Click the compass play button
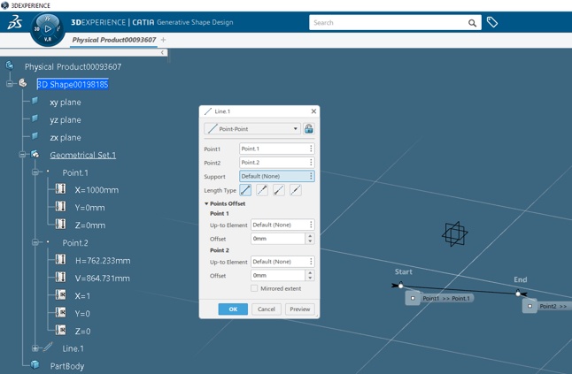Image resolution: width=572 pixels, height=374 pixels. tap(48, 29)
